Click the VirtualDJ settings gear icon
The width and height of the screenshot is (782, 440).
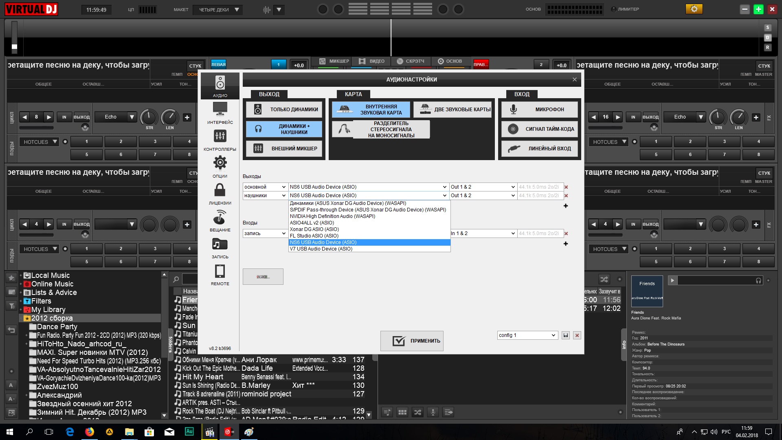(x=694, y=9)
